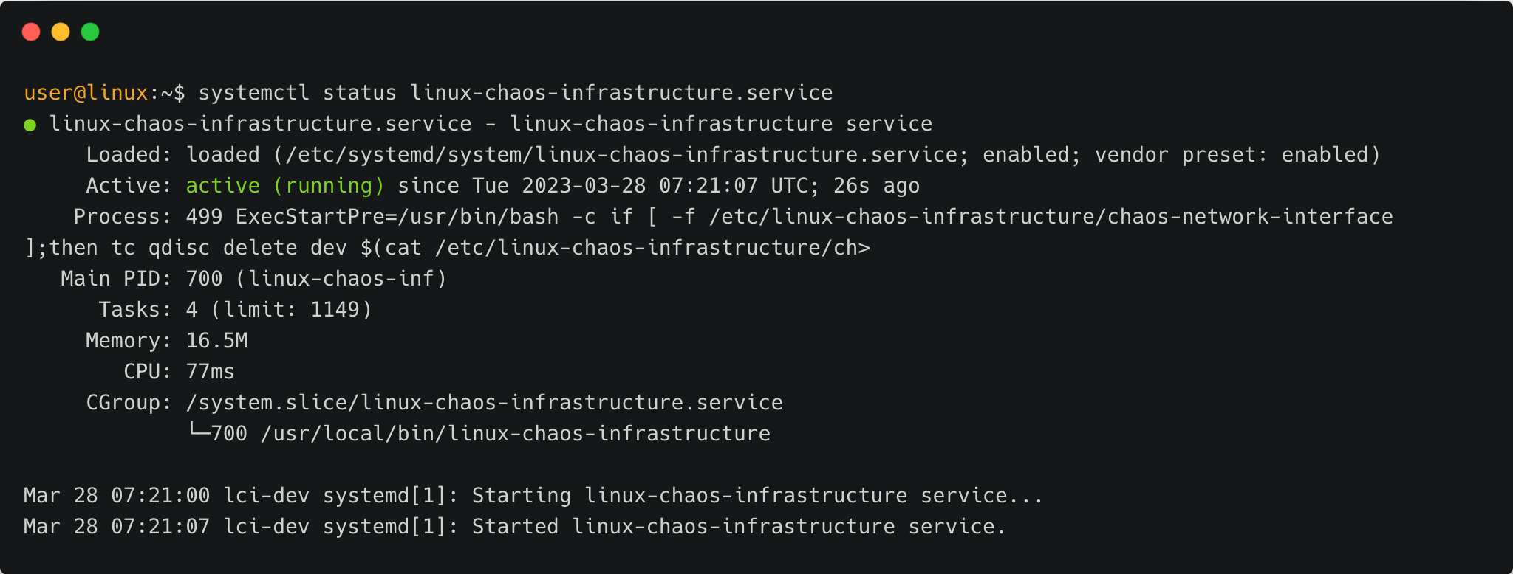
Task: Click the Main PID value 700
Action: click(x=204, y=279)
